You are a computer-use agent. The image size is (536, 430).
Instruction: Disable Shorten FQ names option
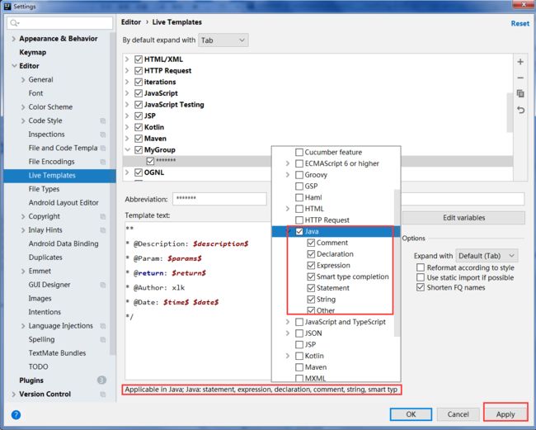point(421,287)
